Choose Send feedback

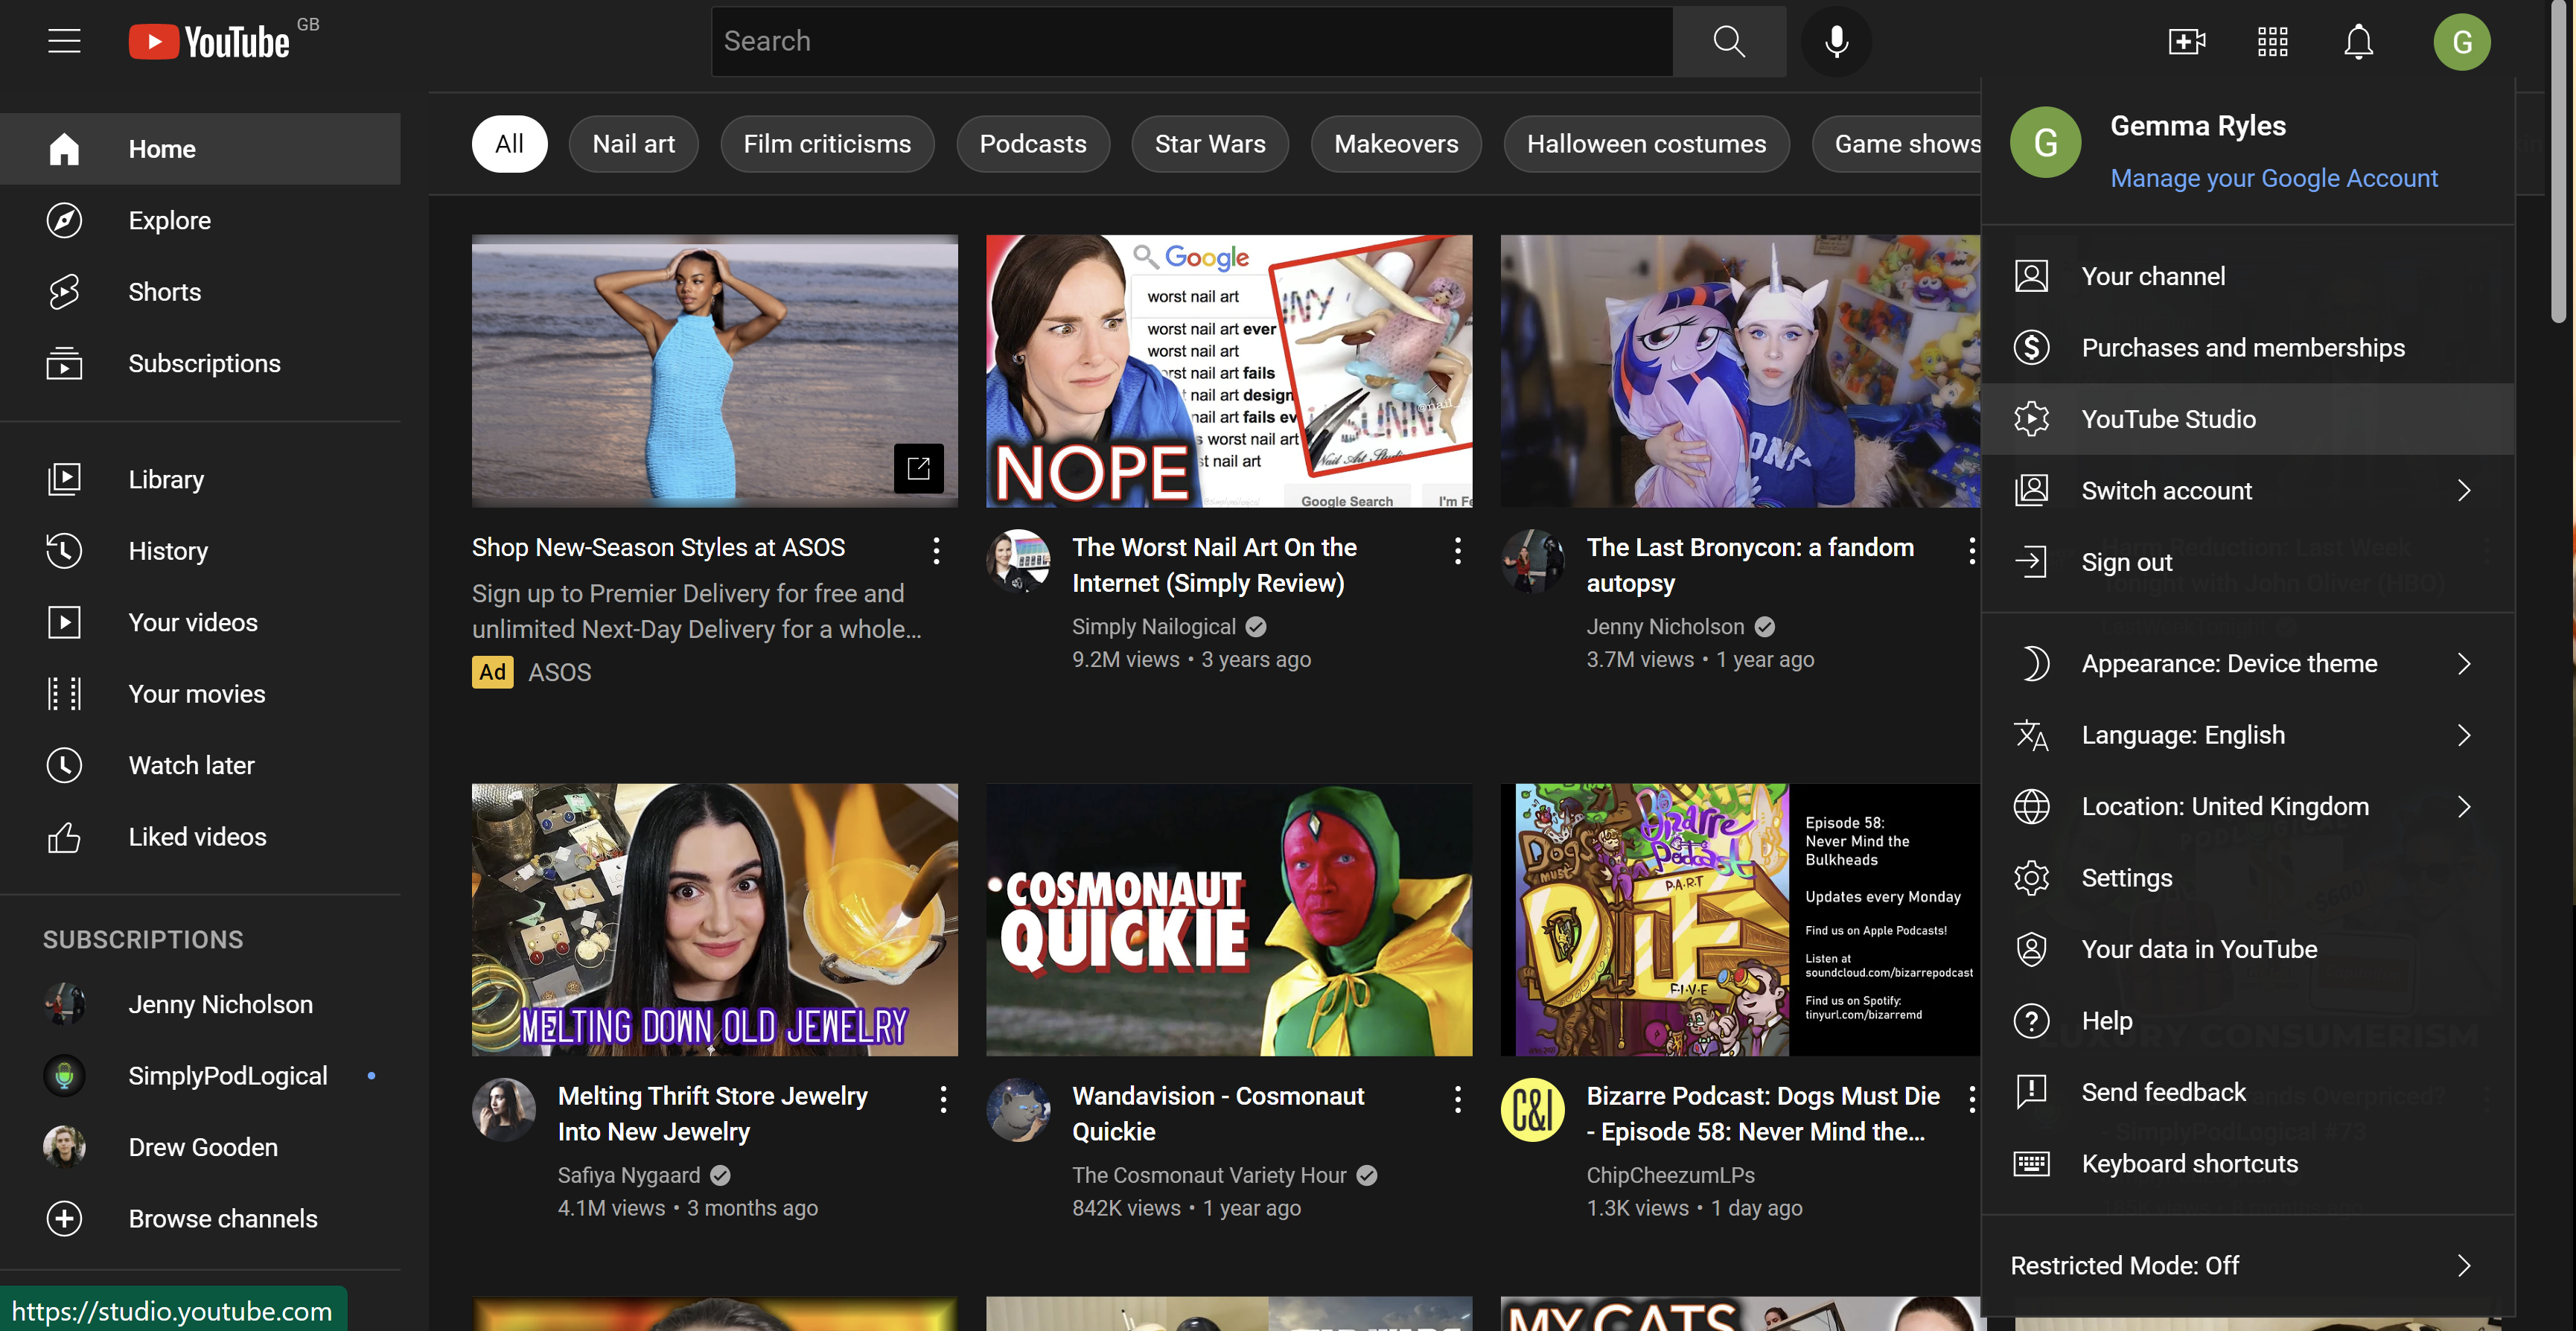pyautogui.click(x=2248, y=1093)
